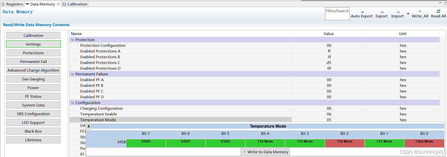Open the SBS Configuration category
The width and height of the screenshot is (447, 157).
coord(33,114)
